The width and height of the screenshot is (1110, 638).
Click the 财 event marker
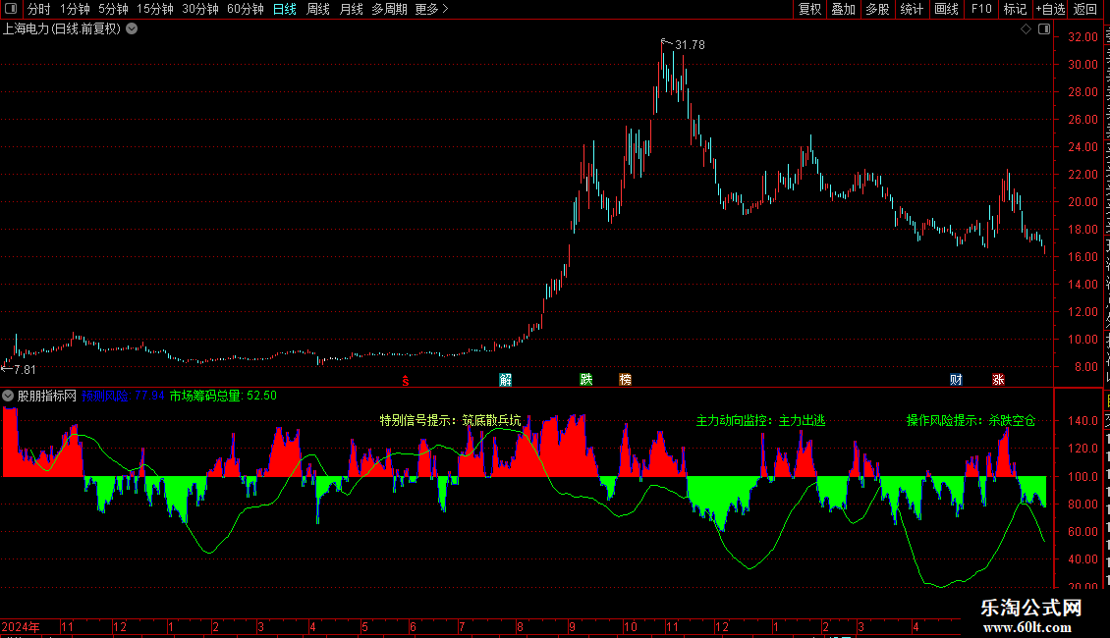coord(957,380)
